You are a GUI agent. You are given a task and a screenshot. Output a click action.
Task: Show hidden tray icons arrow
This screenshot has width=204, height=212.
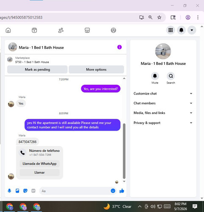coord(140,206)
